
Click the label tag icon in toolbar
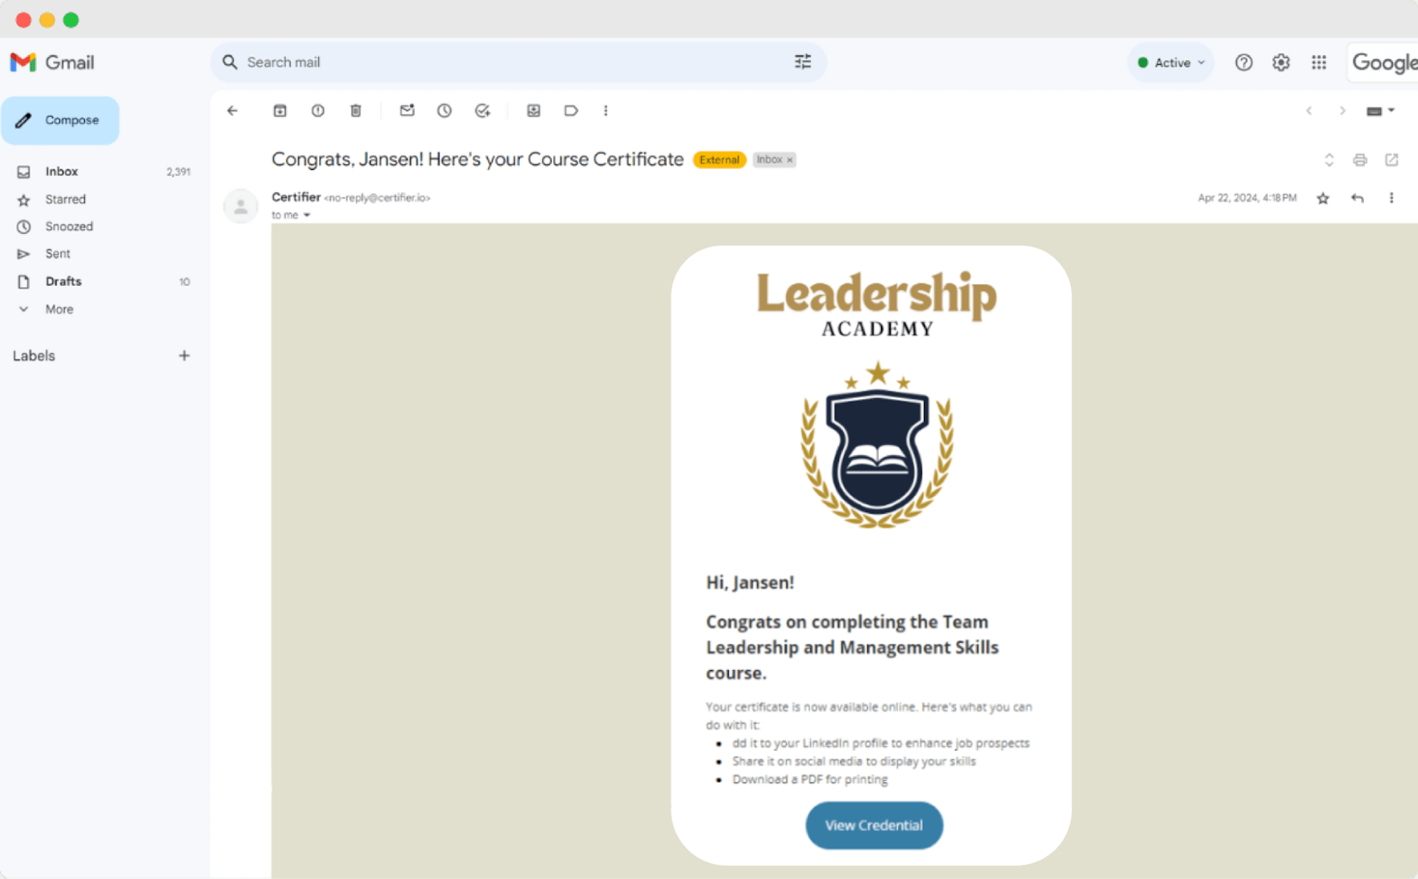569,111
